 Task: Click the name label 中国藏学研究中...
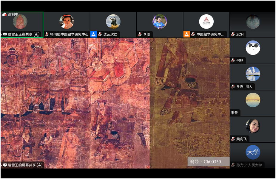coord(210,35)
